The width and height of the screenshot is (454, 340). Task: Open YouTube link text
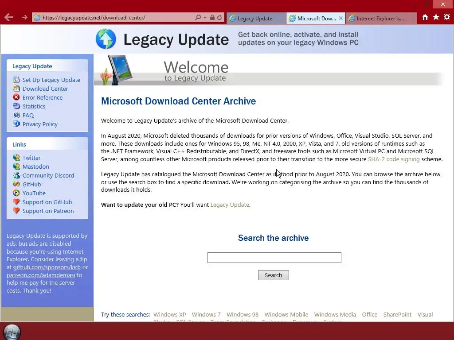[x=34, y=193]
